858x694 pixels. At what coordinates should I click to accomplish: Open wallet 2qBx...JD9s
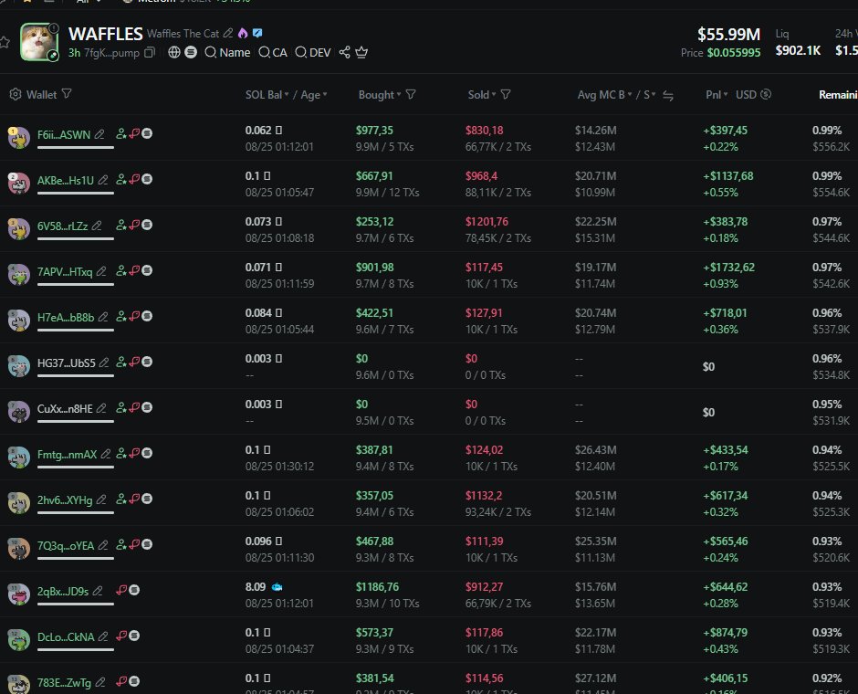[63, 591]
